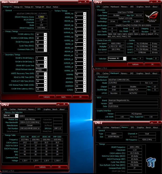Click the XMP-3200 column header in Timings Table
The height and width of the screenshot is (174, 162).
coord(57,137)
